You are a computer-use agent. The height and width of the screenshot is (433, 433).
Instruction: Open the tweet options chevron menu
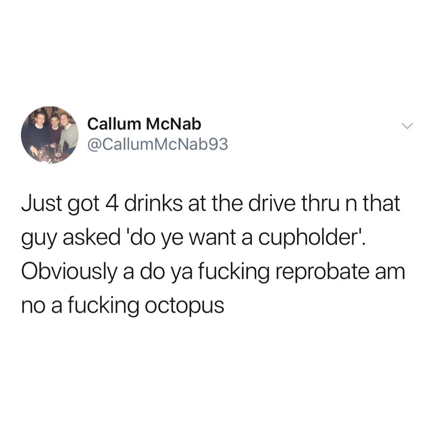click(x=407, y=126)
